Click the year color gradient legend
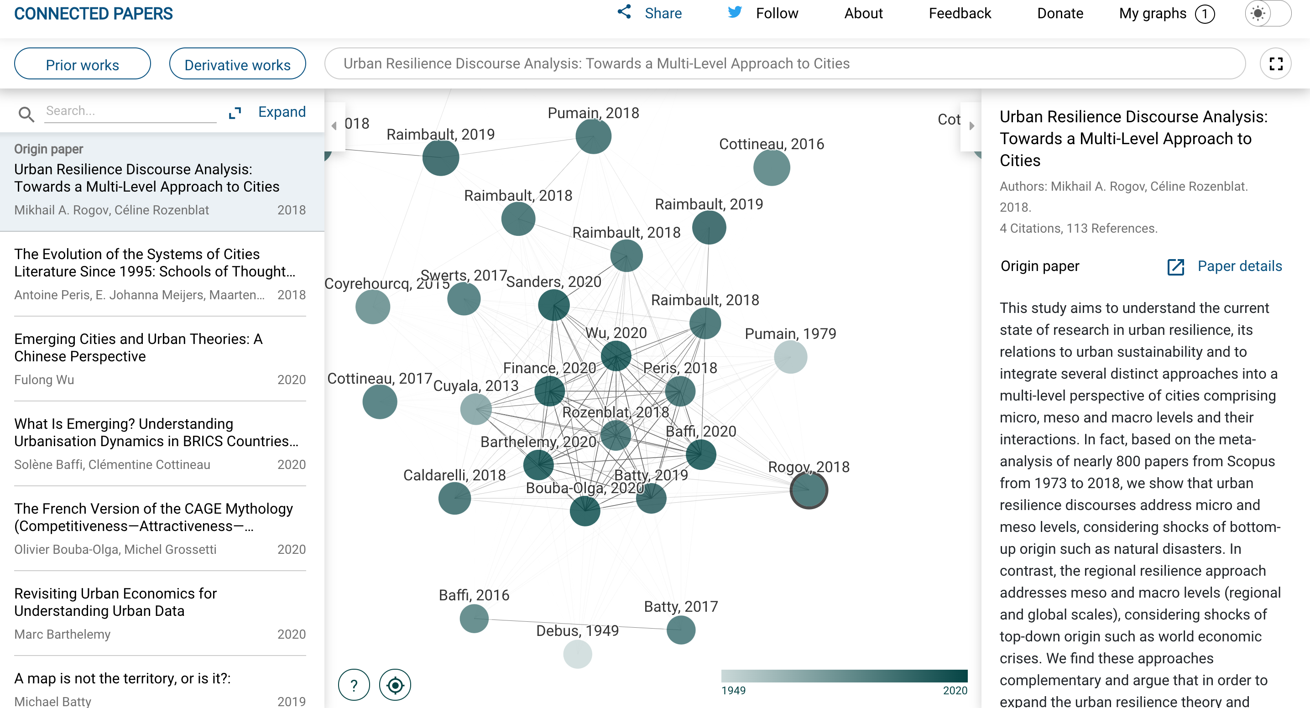Screen dimensions: 1310x708 [844, 676]
